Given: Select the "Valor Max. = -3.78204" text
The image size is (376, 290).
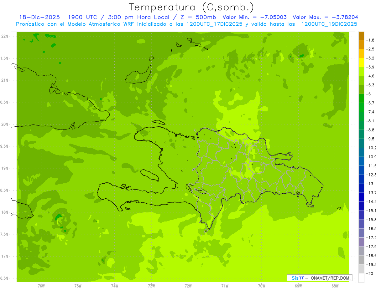Looking at the screenshot, I should tap(325, 17).
